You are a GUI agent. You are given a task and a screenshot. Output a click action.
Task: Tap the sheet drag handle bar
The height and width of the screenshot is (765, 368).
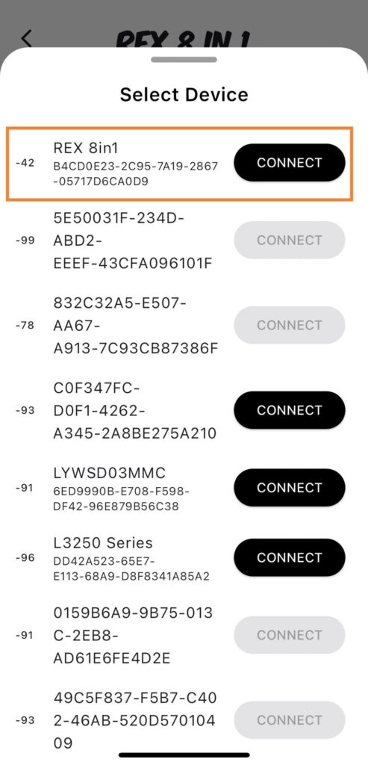[184, 60]
